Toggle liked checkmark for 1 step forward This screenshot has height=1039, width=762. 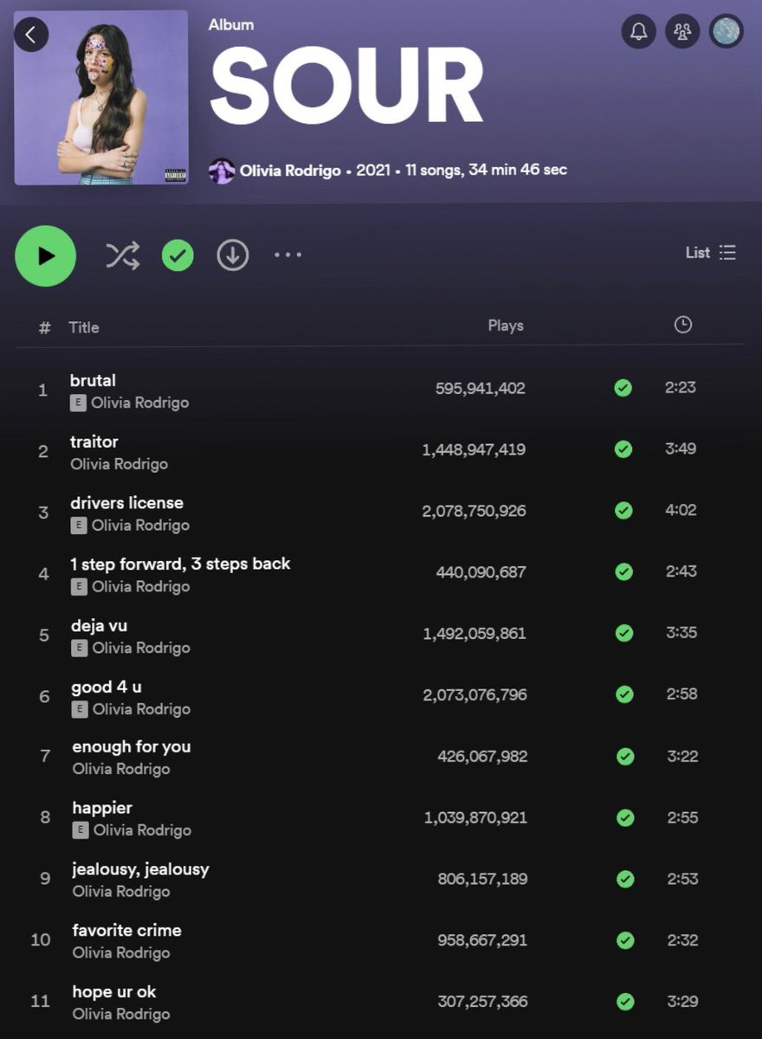click(x=623, y=571)
